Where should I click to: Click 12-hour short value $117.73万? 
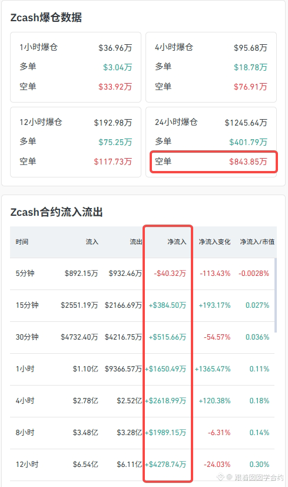pos(113,162)
